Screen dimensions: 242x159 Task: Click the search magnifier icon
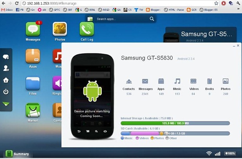(x=152, y=19)
